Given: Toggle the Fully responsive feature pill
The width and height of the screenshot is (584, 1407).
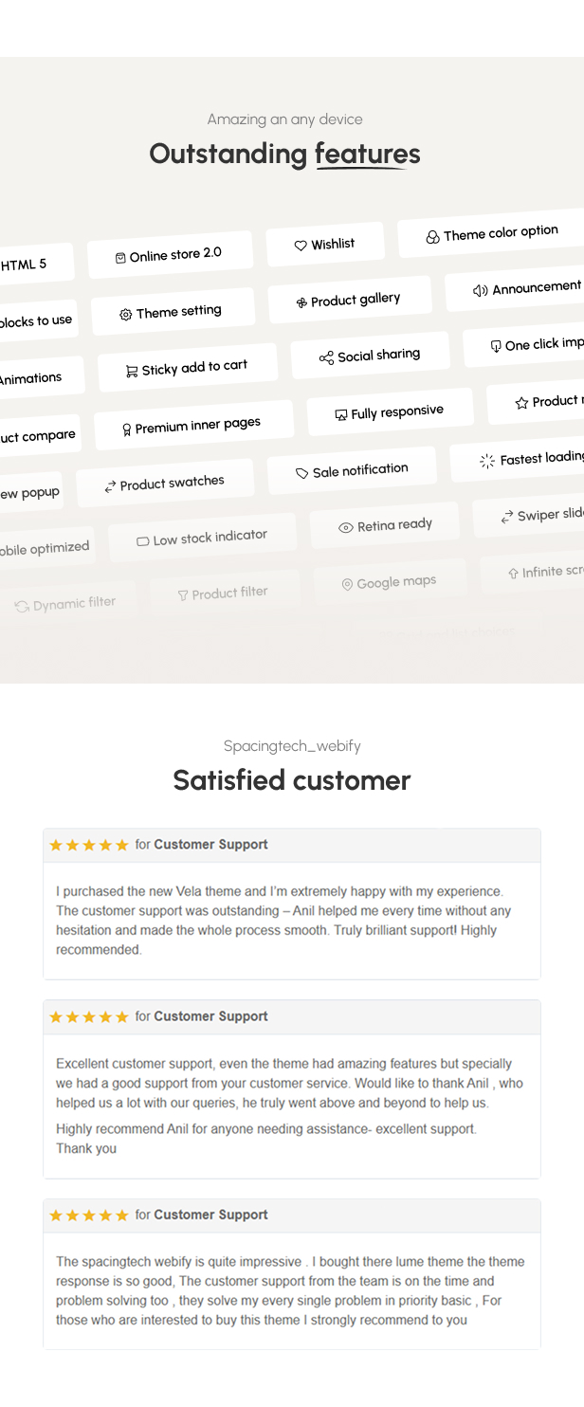Looking at the screenshot, I should coord(390,411).
